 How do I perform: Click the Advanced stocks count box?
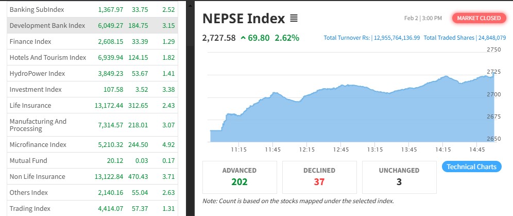coord(239,176)
